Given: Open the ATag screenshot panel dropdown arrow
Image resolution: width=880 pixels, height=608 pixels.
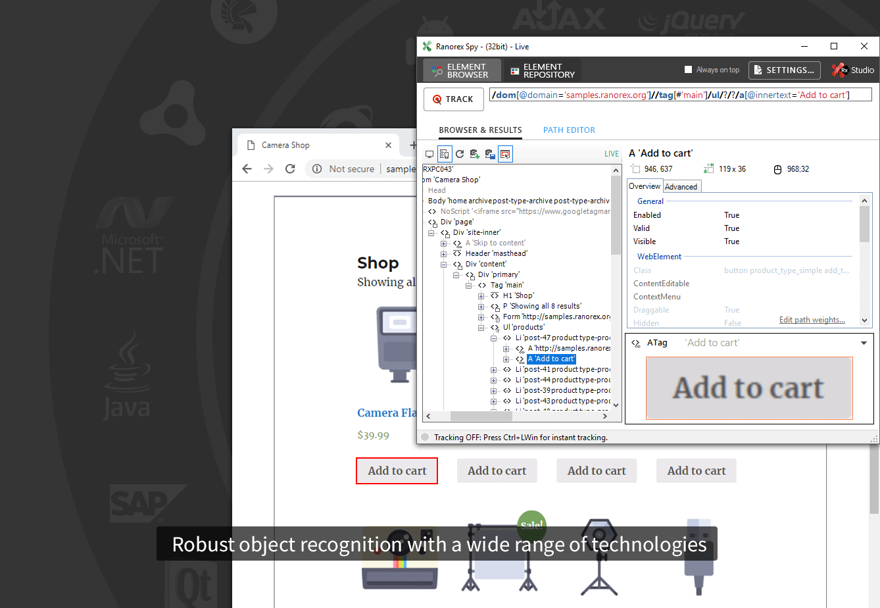Looking at the screenshot, I should tap(864, 343).
